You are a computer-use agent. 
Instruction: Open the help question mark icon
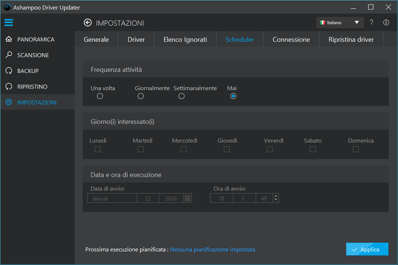(372, 23)
